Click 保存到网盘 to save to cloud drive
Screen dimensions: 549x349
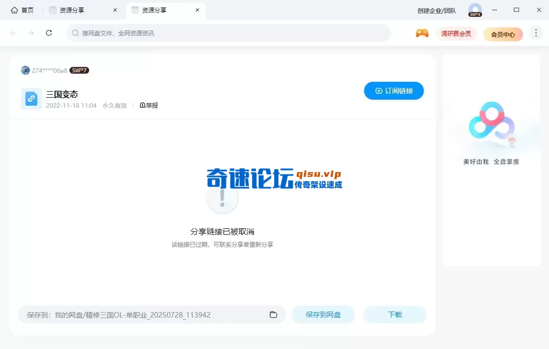[323, 315]
